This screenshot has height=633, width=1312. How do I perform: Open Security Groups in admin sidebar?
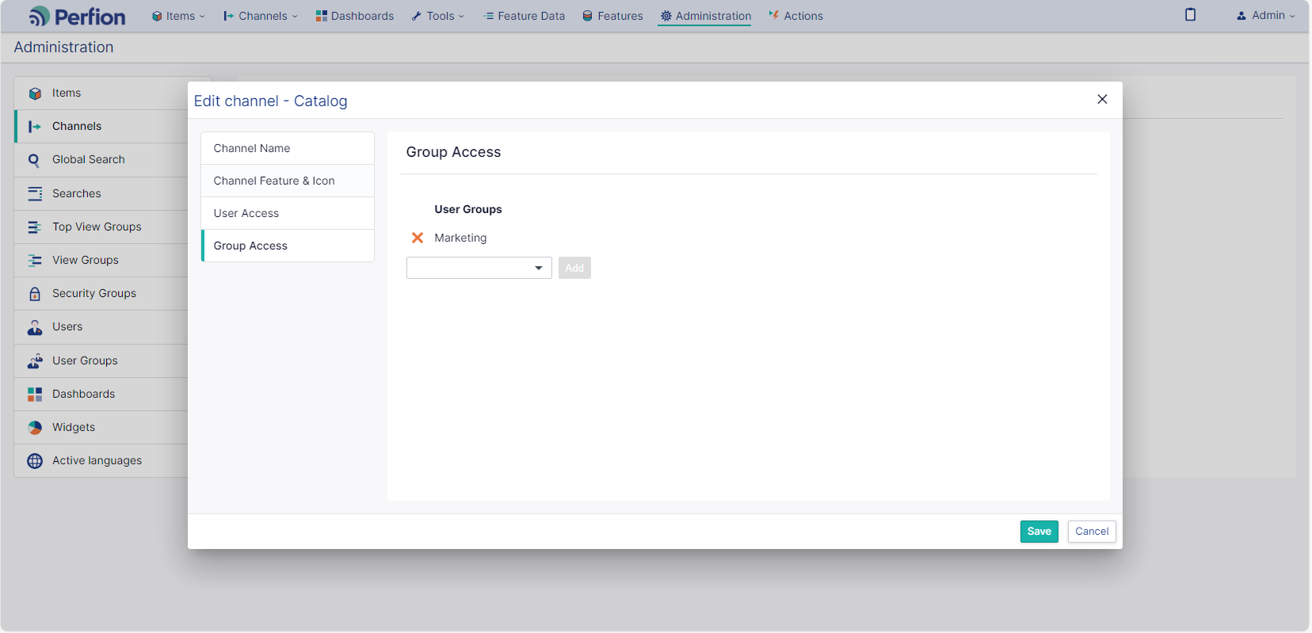coord(101,293)
